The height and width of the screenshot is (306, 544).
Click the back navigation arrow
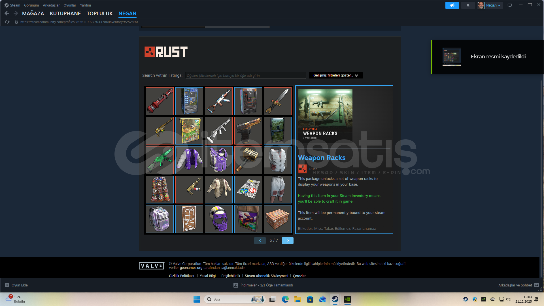pos(7,13)
